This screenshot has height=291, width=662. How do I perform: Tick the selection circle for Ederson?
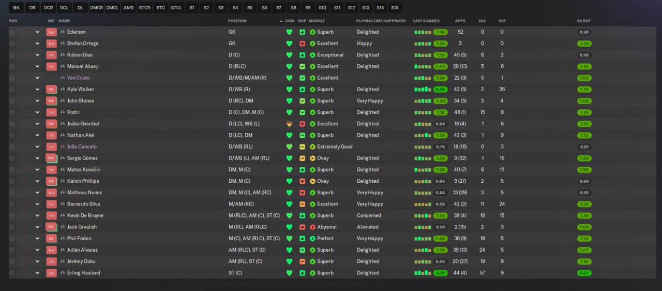click(12, 32)
